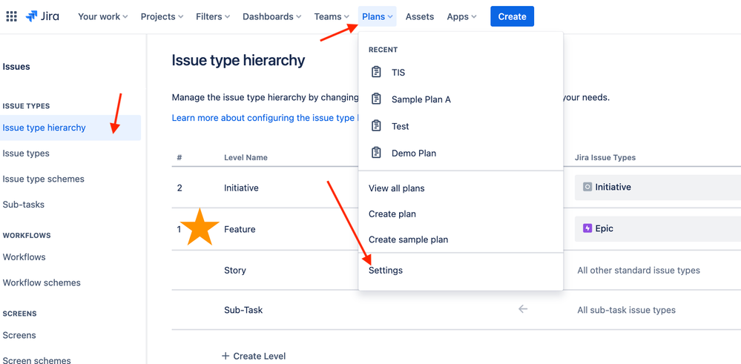Open Issue type schemes in sidebar
This screenshot has height=364, width=741.
coord(44,179)
